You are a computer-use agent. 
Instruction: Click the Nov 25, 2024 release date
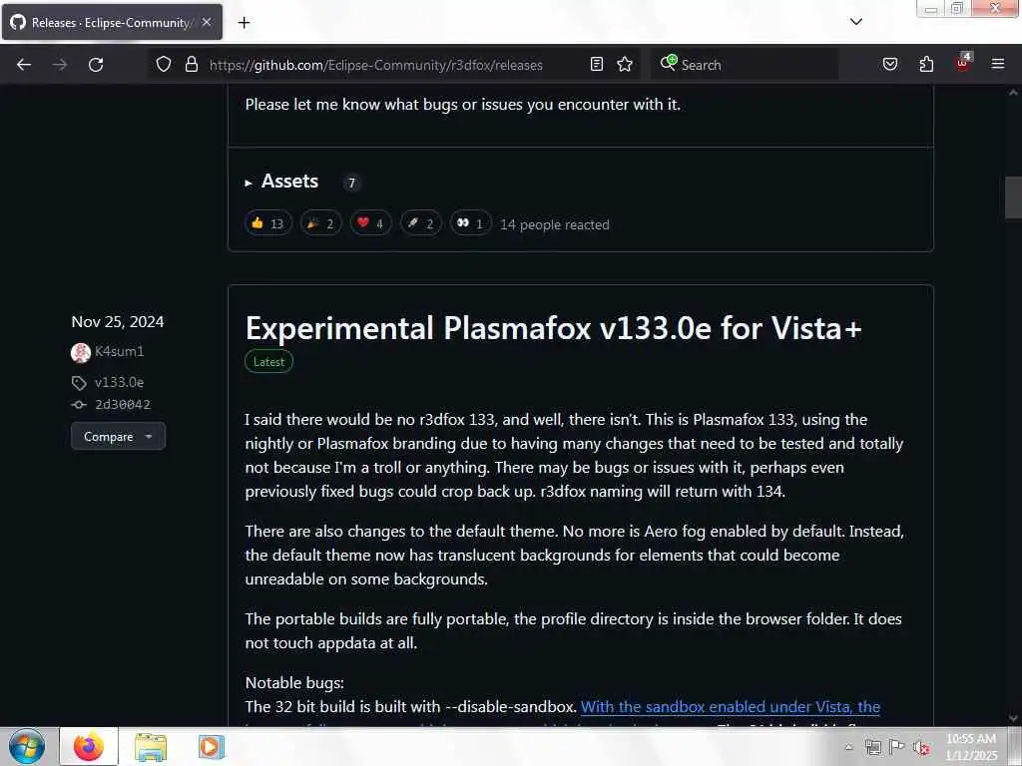(x=118, y=322)
